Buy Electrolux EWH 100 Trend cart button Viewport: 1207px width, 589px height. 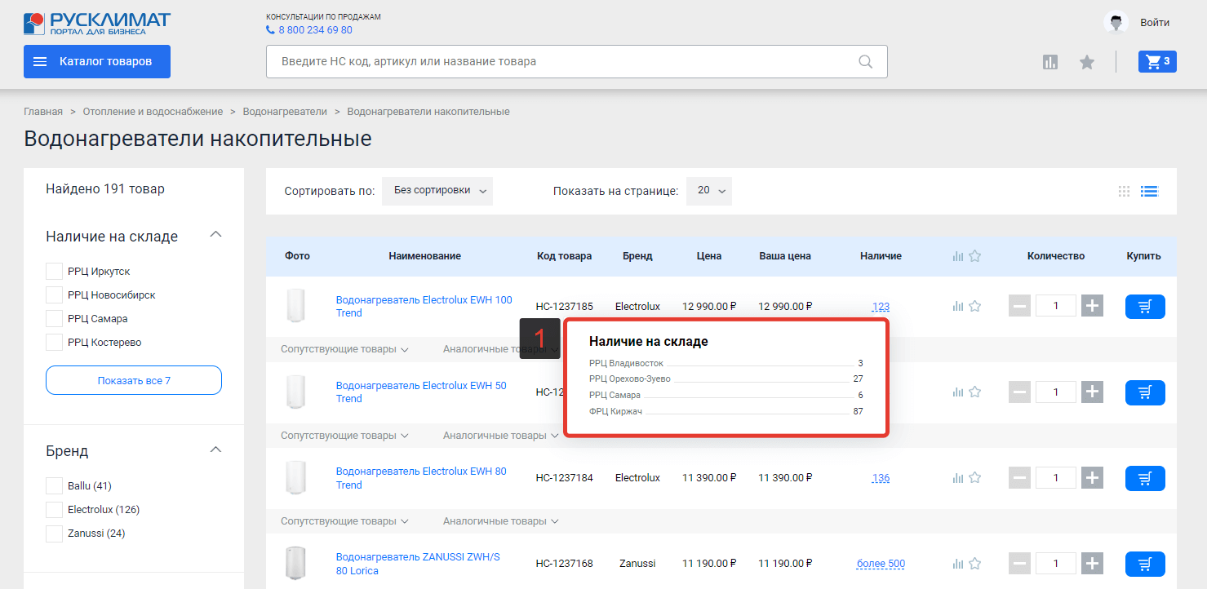click(1145, 307)
